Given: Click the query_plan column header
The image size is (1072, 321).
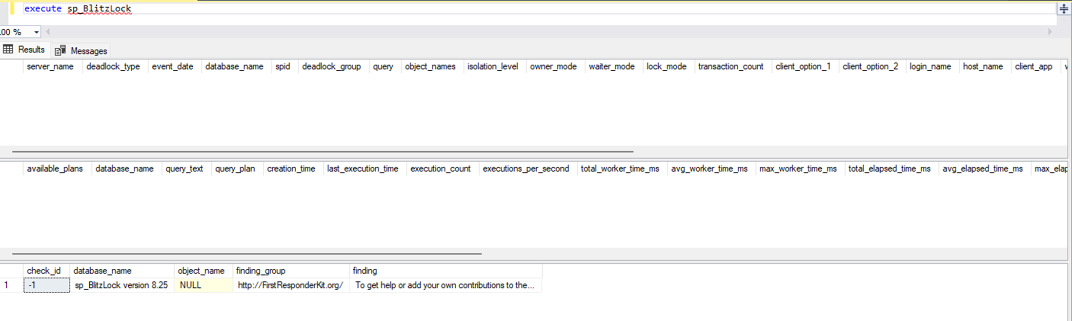Looking at the screenshot, I should (235, 169).
